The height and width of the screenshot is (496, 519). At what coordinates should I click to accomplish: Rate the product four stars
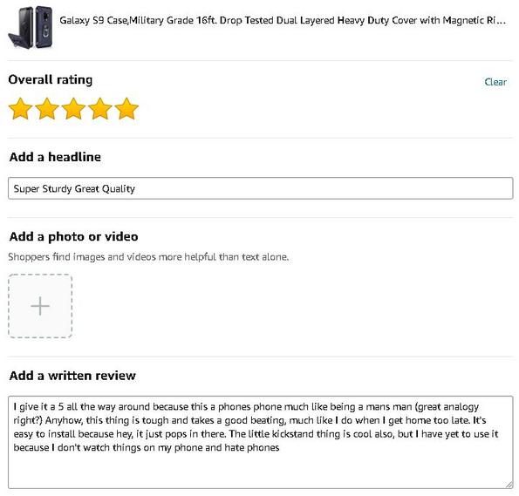click(x=100, y=109)
